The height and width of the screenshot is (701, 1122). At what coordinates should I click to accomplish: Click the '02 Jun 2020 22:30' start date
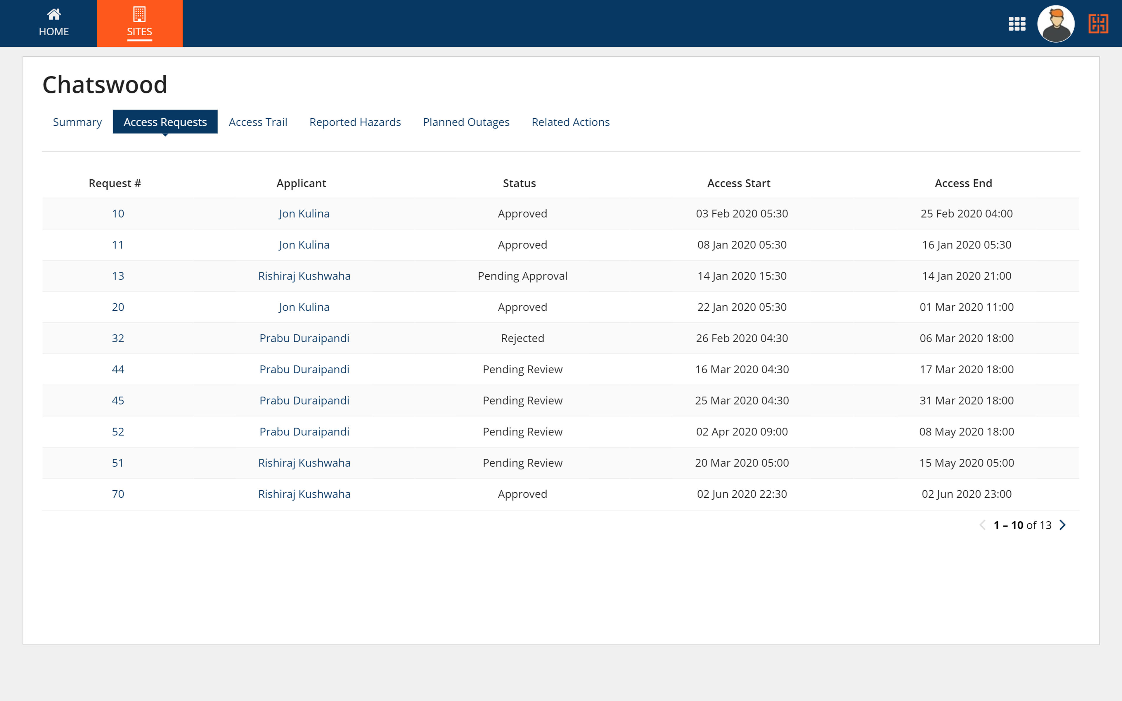tap(742, 494)
